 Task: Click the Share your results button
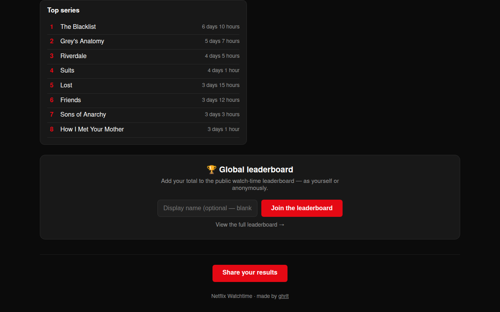click(250, 273)
